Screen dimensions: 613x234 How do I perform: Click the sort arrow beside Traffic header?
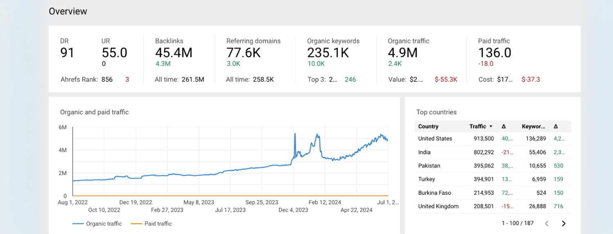click(x=491, y=127)
